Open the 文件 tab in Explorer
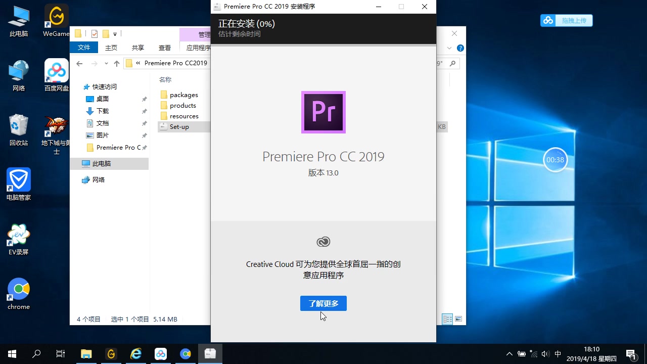The image size is (647, 364). point(84,48)
